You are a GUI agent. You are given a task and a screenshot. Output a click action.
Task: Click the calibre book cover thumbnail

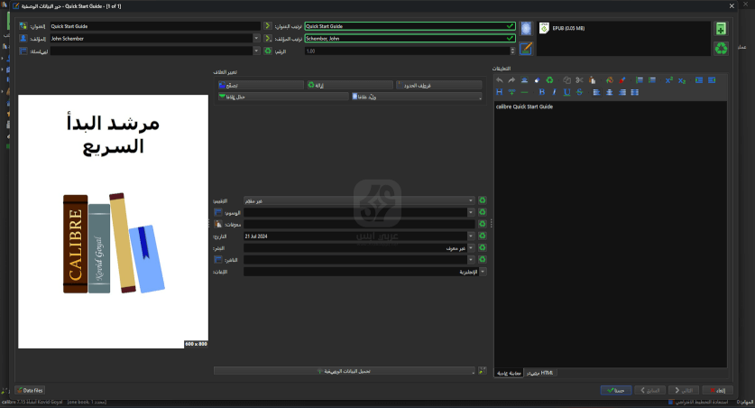pyautogui.click(x=113, y=221)
